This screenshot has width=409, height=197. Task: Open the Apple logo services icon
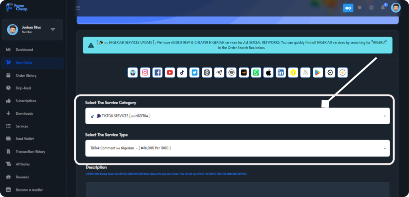click(268, 73)
